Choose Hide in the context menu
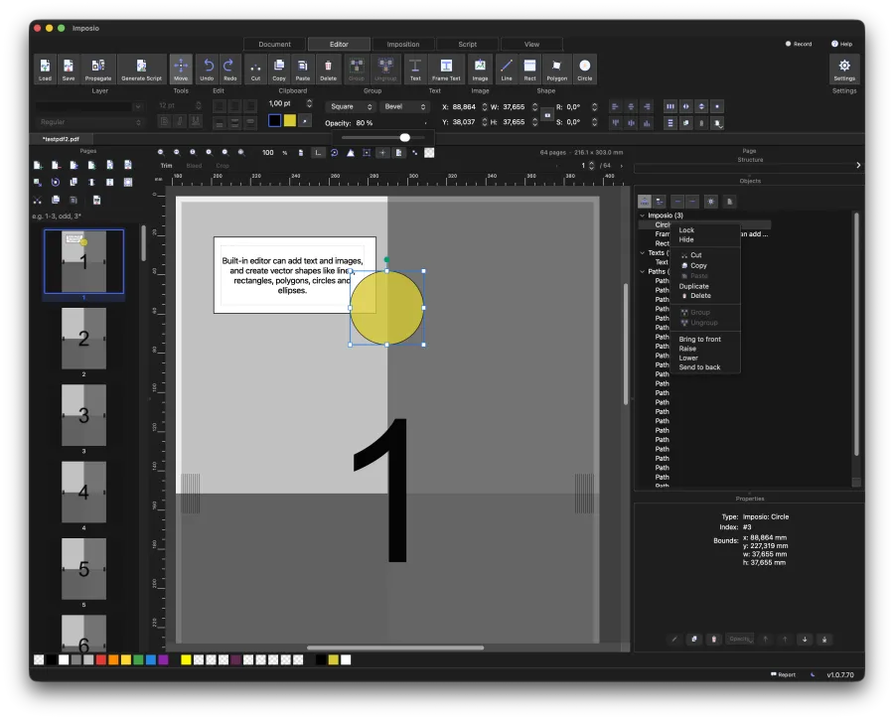894x720 pixels. 685,239
